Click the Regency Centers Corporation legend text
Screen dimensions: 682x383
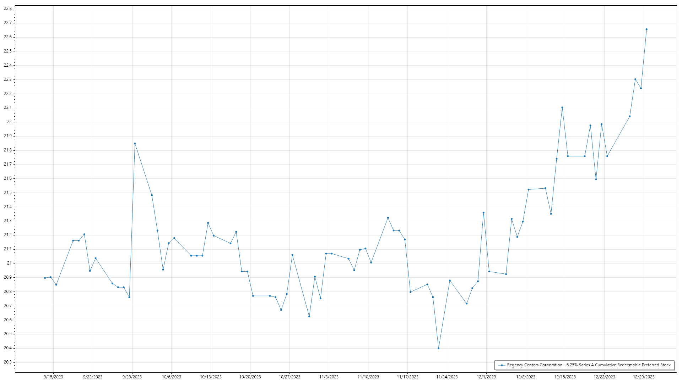tap(589, 365)
